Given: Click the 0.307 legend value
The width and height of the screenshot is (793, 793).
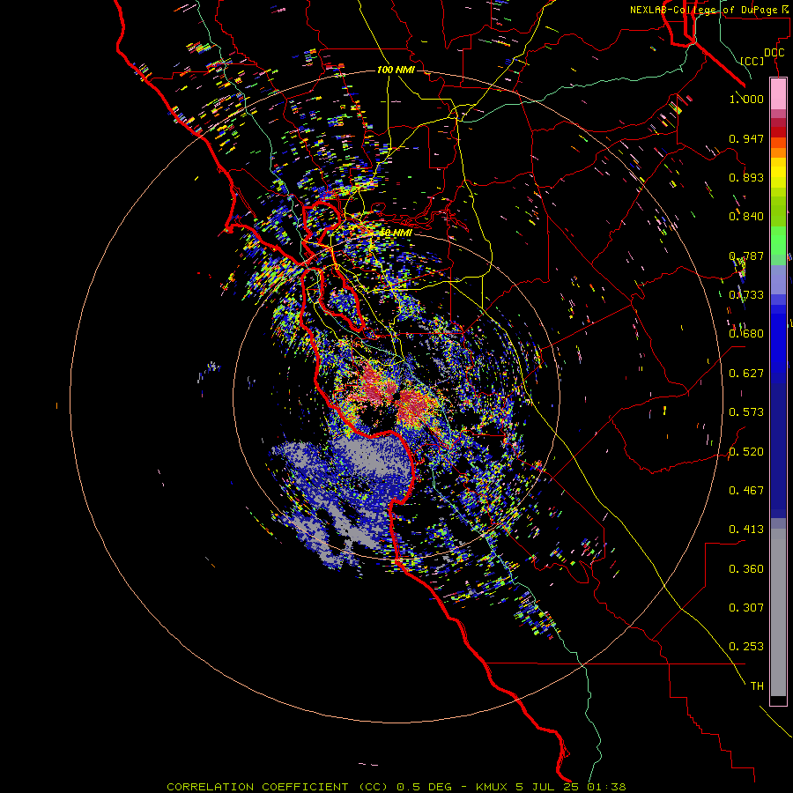Looking at the screenshot, I should tap(746, 608).
